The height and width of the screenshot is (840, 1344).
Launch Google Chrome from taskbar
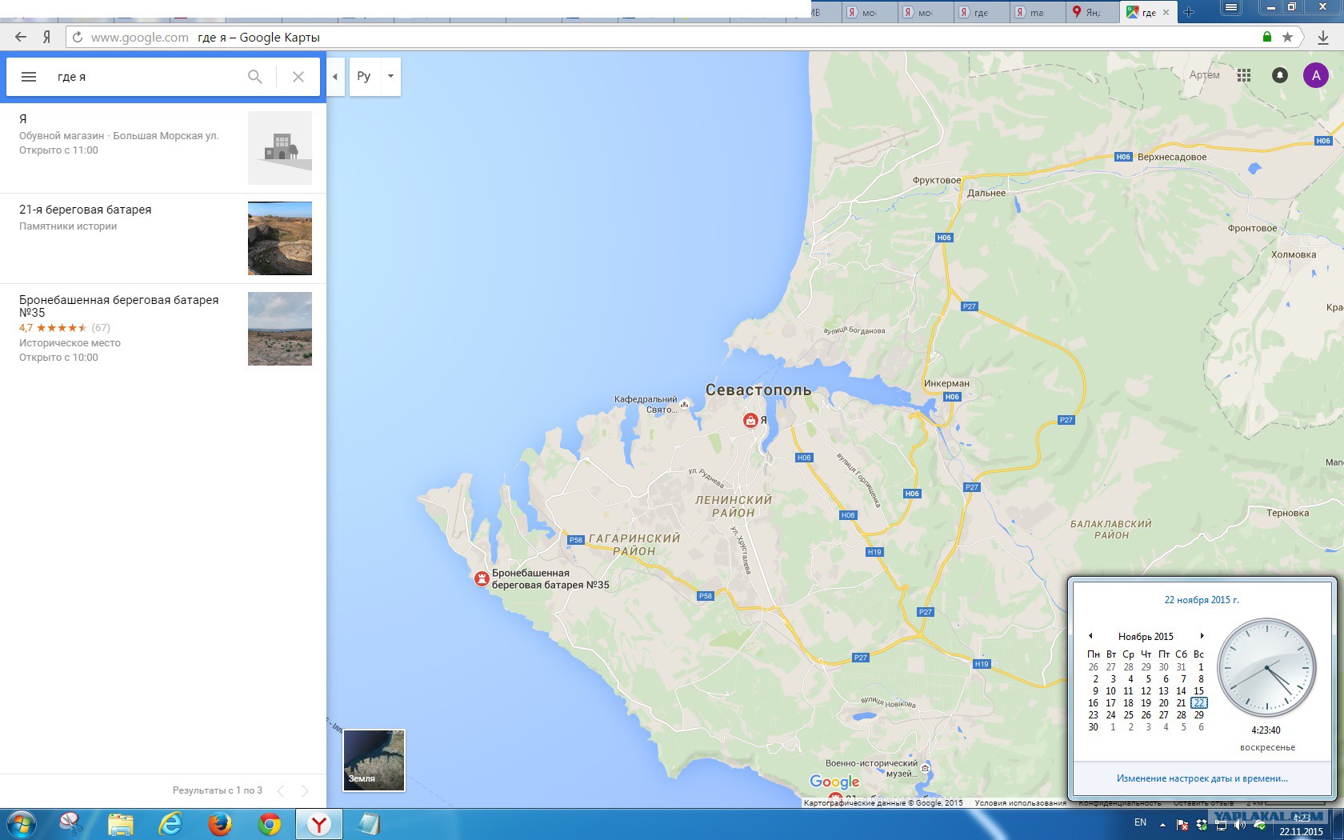point(270,824)
